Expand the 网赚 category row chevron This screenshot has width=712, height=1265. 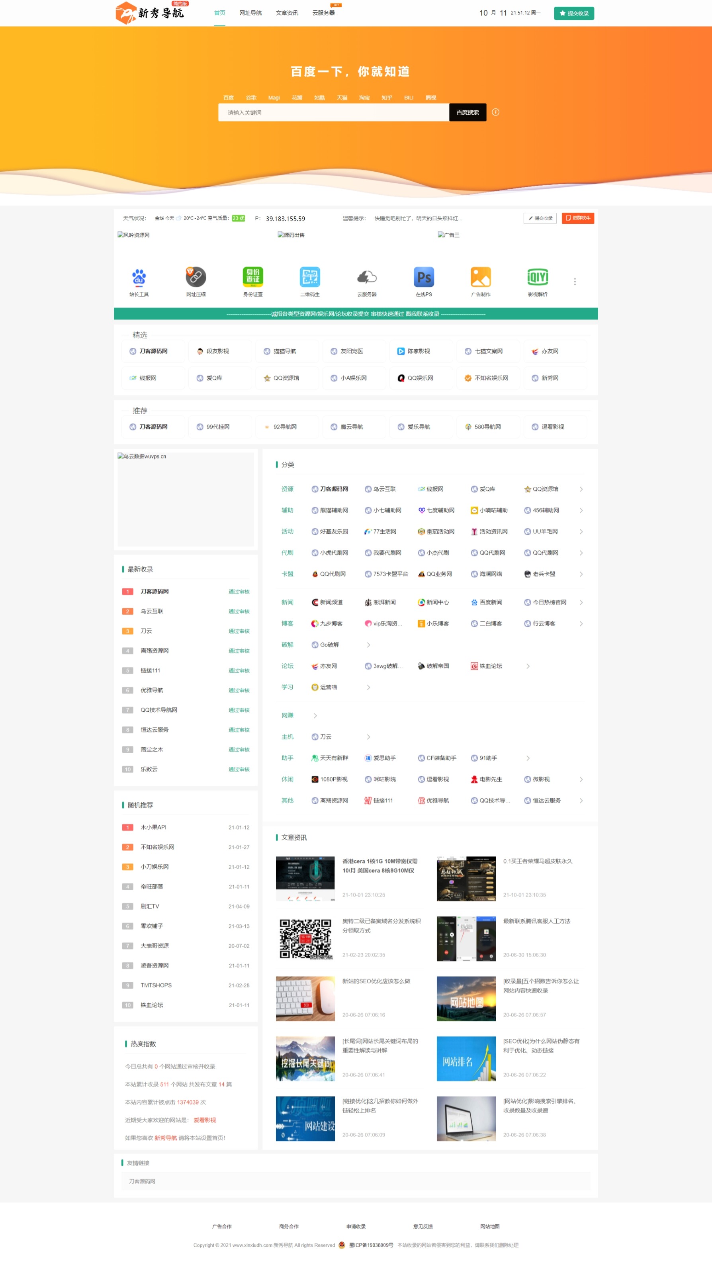[x=315, y=715]
